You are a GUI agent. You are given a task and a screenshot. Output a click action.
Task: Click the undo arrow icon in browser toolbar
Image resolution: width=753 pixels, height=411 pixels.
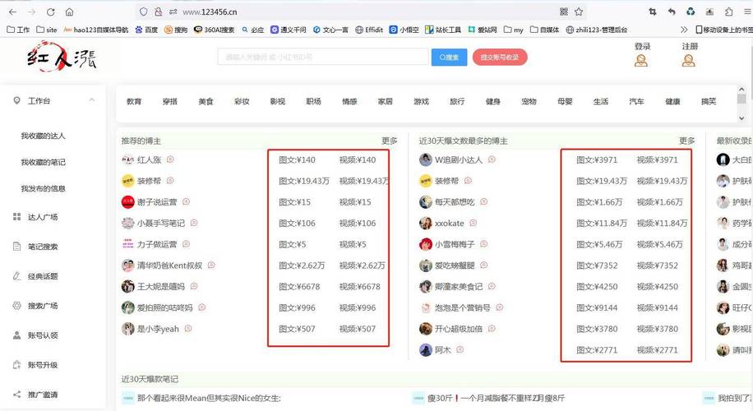pyautogui.click(x=672, y=12)
